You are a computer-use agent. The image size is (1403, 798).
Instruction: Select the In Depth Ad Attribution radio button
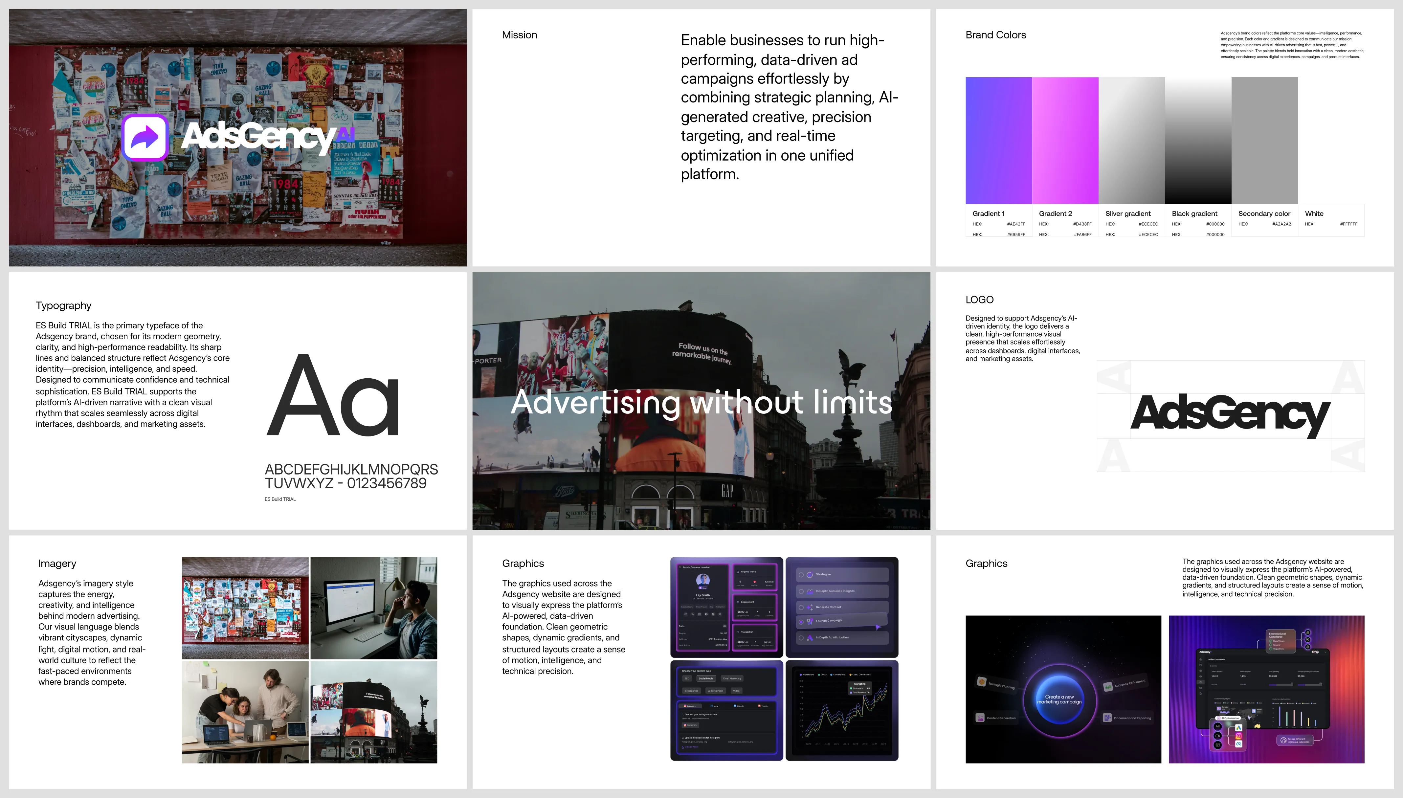801,637
